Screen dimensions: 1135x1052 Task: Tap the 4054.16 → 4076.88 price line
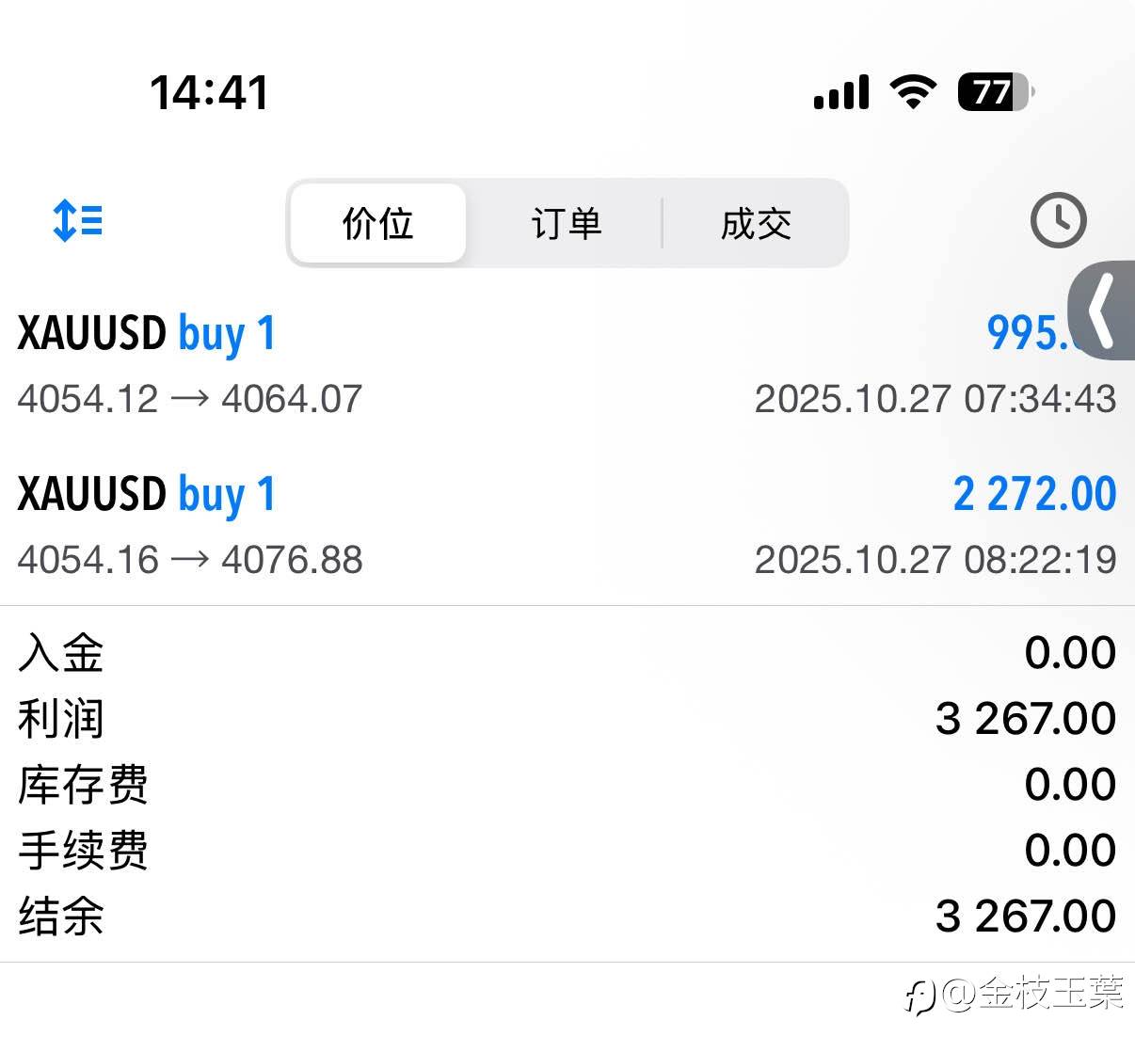[x=190, y=560]
